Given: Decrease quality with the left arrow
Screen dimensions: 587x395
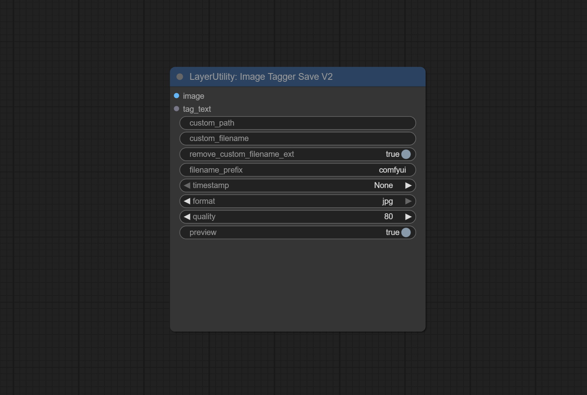Looking at the screenshot, I should point(187,217).
